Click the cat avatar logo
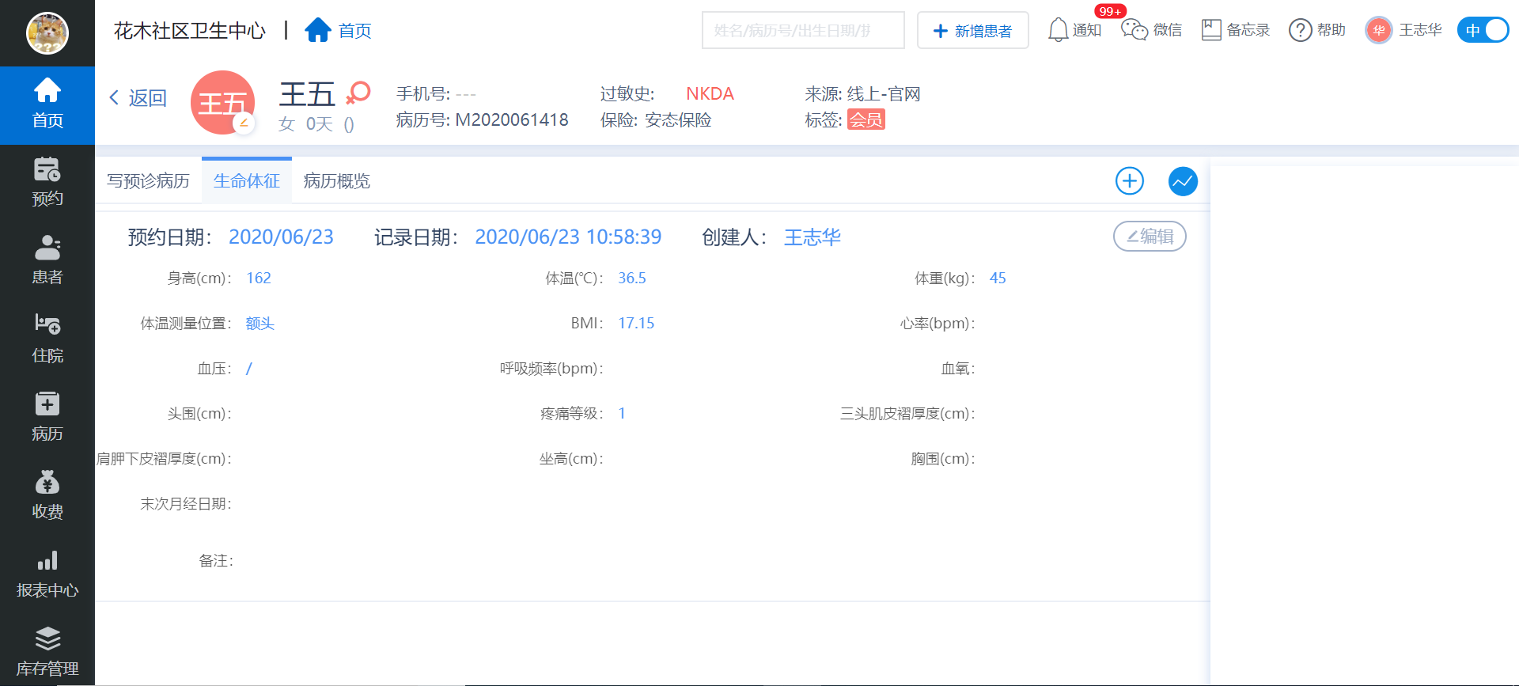 tap(47, 33)
